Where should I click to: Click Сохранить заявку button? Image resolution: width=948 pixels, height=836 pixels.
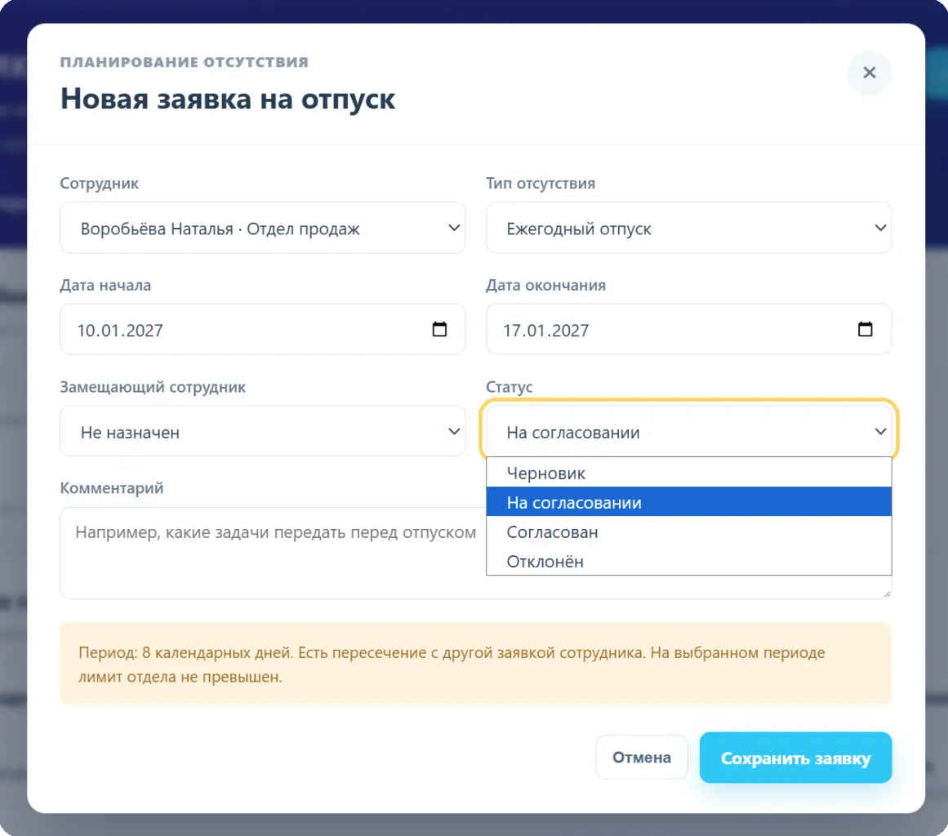[795, 758]
